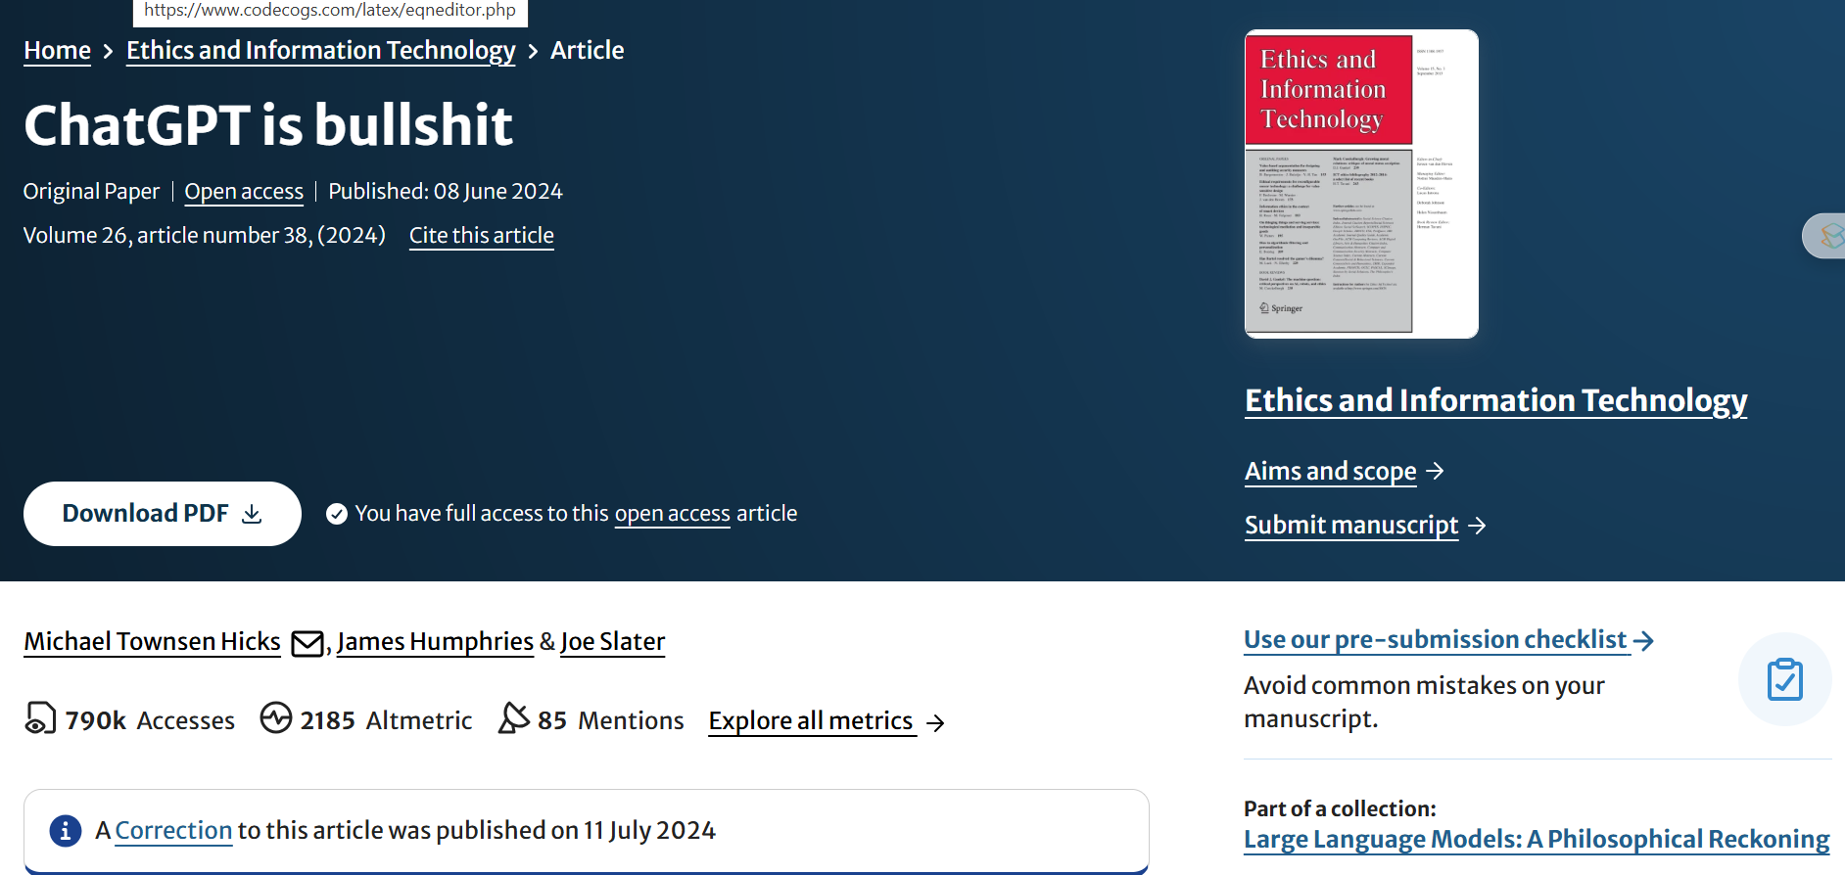The width and height of the screenshot is (1845, 875).
Task: Click Submit manuscript link
Action: tap(1350, 526)
